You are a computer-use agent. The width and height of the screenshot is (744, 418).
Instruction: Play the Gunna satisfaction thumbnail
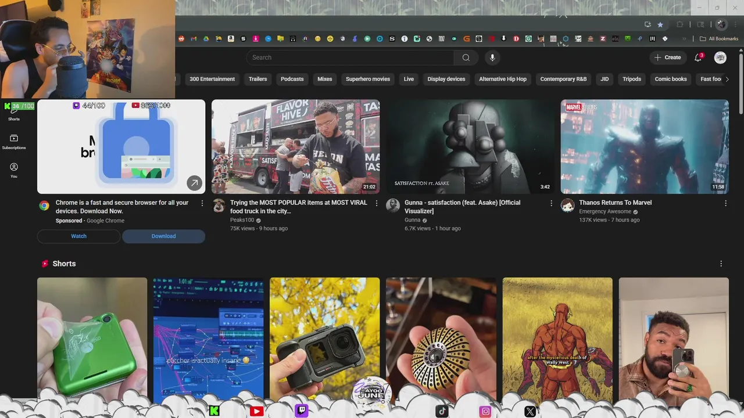pos(470,147)
